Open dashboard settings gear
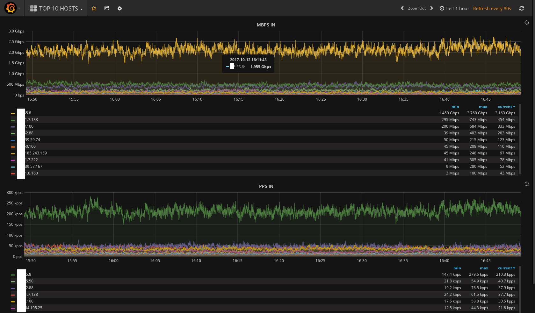535x313 pixels. pos(119,8)
